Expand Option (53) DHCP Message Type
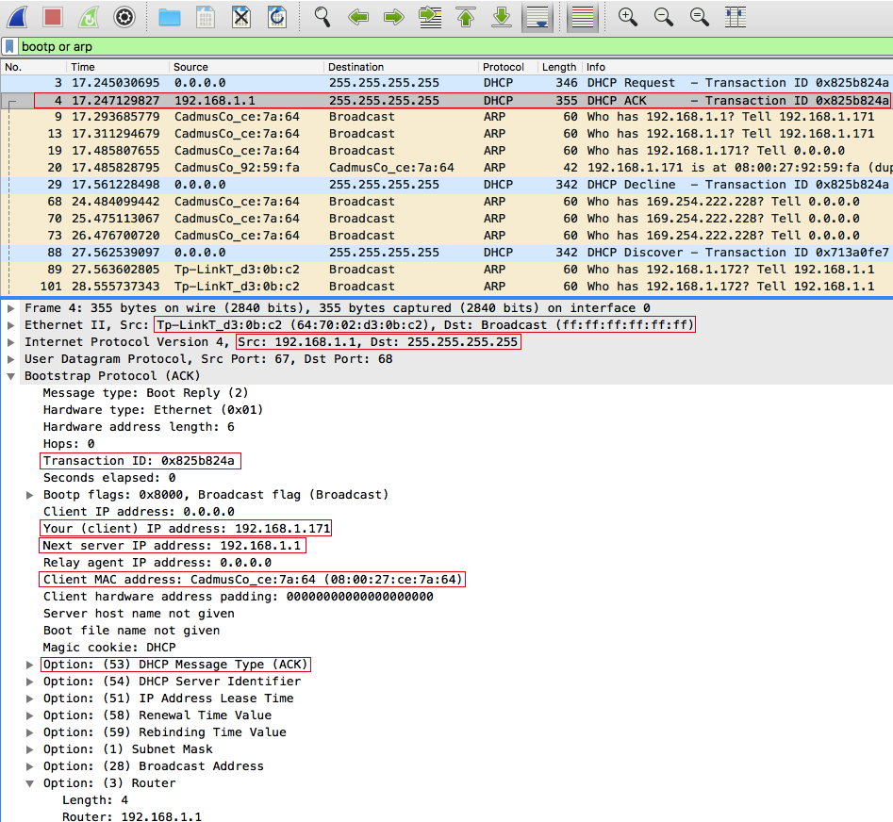 (29, 665)
